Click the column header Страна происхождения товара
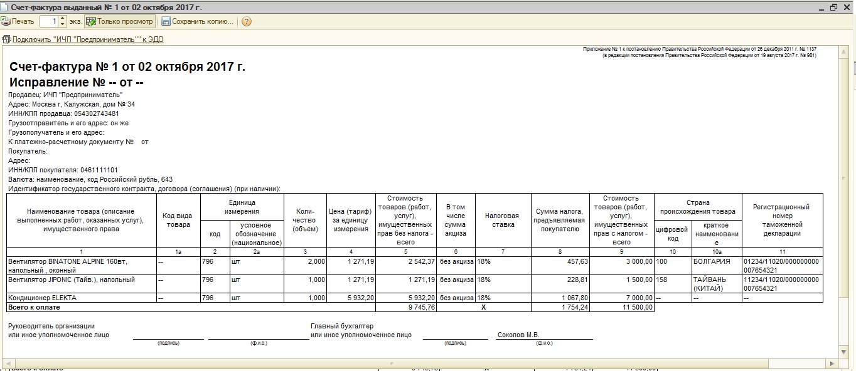856x371 pixels. pyautogui.click(x=697, y=207)
